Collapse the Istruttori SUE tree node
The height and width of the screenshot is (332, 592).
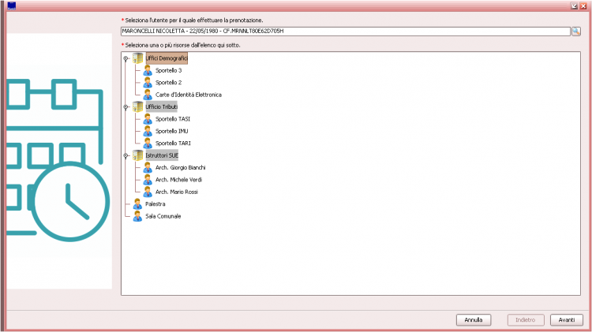[126, 155]
